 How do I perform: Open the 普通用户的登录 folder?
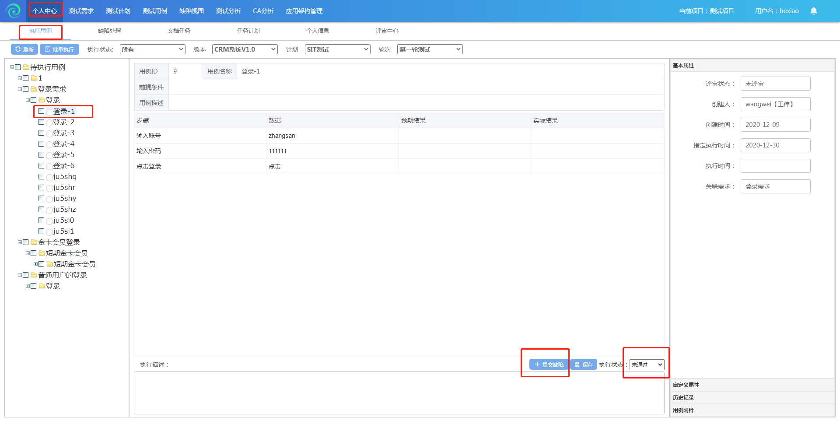[62, 275]
